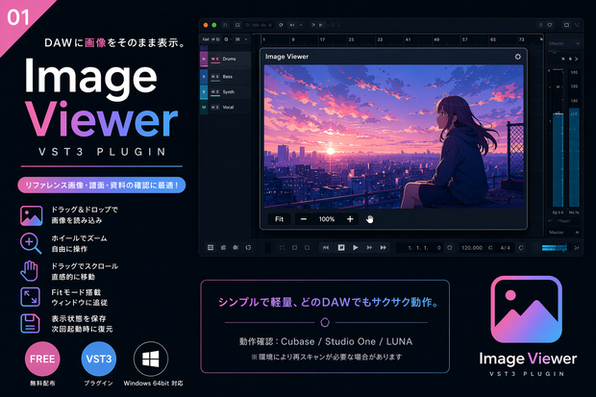Click the large Image Viewer app logo
The width and height of the screenshot is (596, 397).
pos(527,310)
